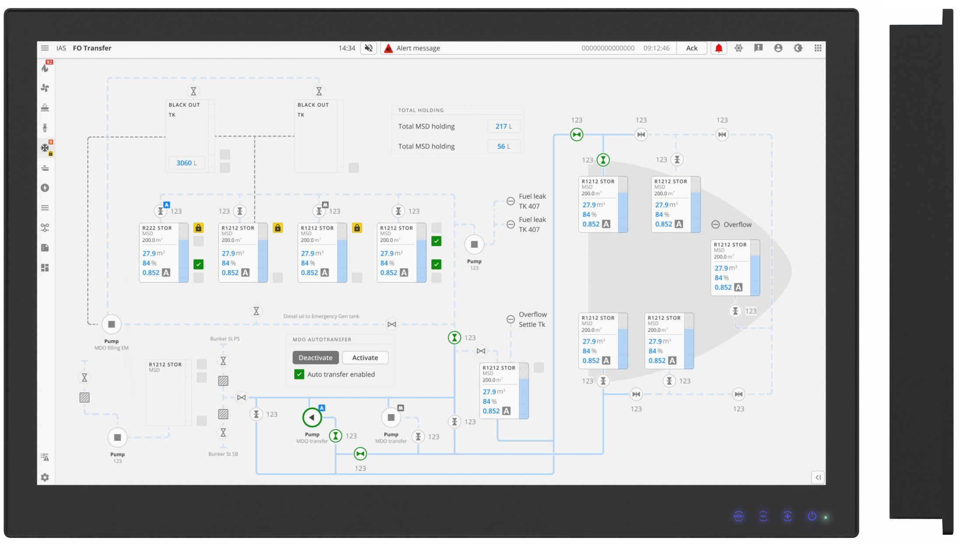Click the 14:34 clock in top bar
Viewport: 960px width, 546px height.
pos(347,48)
